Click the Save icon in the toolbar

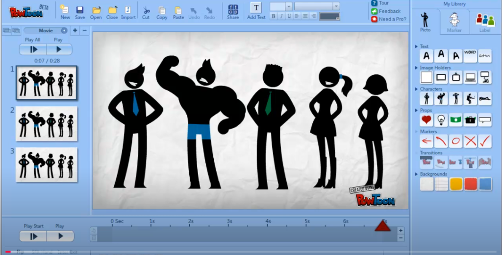79,12
